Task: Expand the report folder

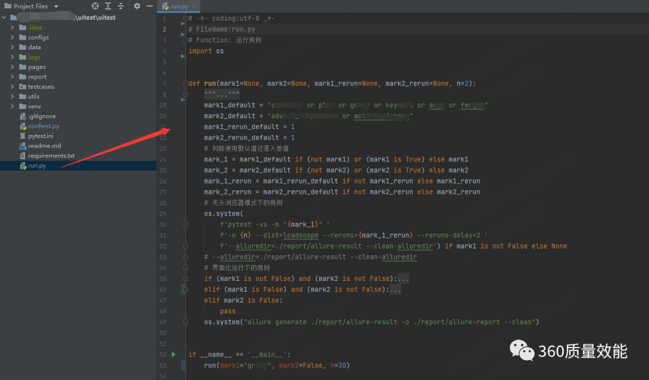Action: coord(13,76)
